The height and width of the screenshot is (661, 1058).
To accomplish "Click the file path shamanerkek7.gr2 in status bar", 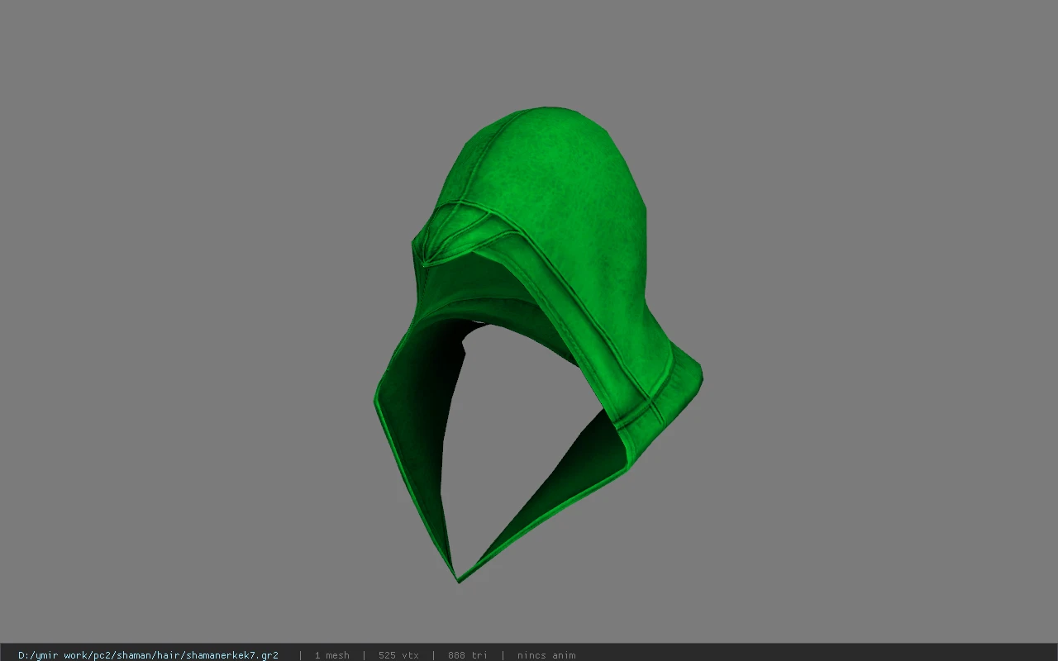I will point(148,655).
